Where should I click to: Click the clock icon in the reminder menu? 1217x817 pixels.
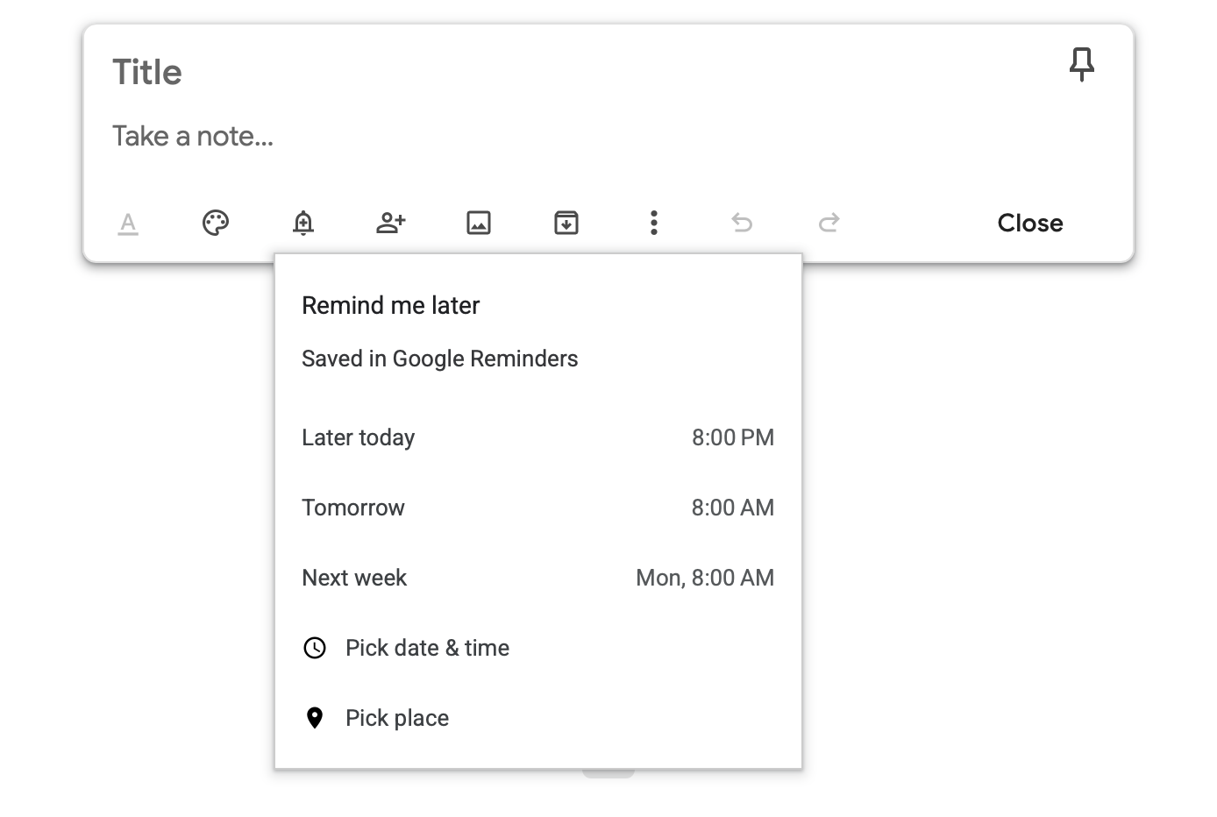click(315, 648)
